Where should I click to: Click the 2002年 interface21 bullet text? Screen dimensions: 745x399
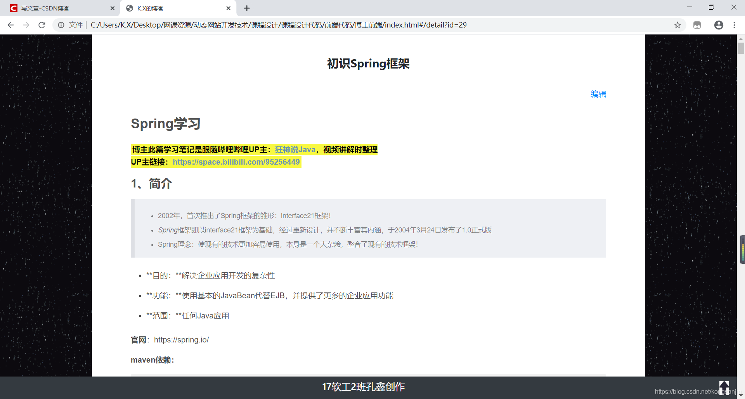244,216
